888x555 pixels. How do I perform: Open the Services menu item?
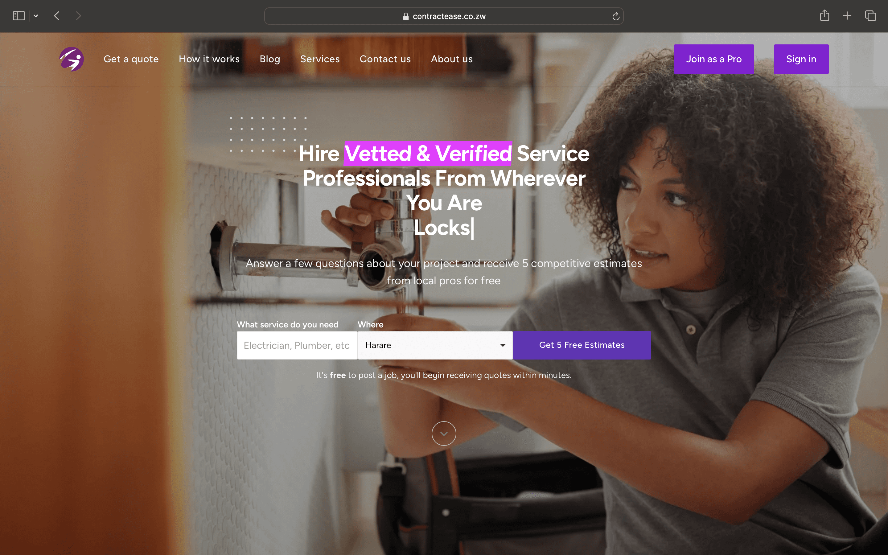click(320, 59)
